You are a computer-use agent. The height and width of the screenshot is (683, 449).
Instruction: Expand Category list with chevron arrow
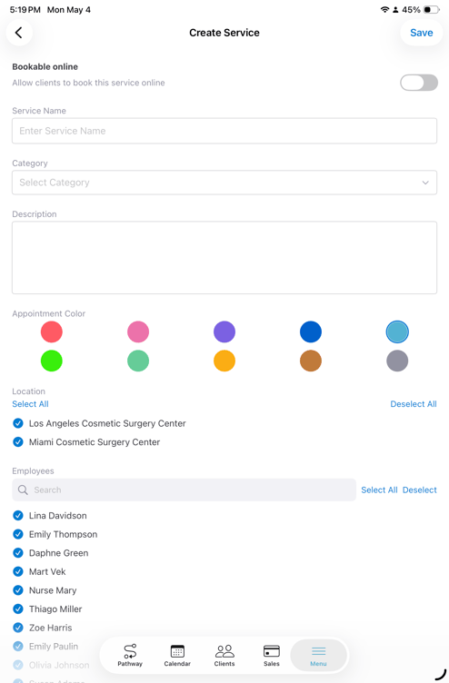coord(425,183)
